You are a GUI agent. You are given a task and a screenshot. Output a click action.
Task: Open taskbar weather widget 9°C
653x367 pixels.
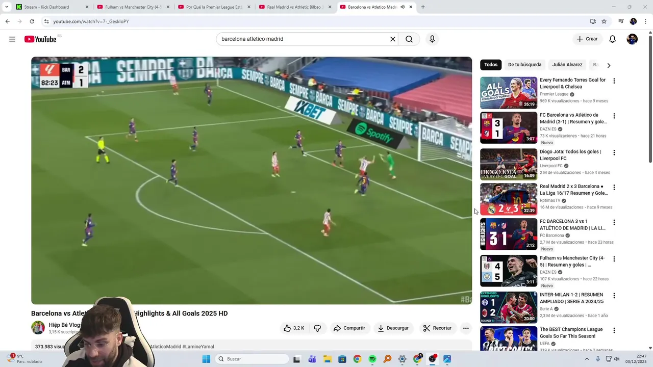point(24,359)
